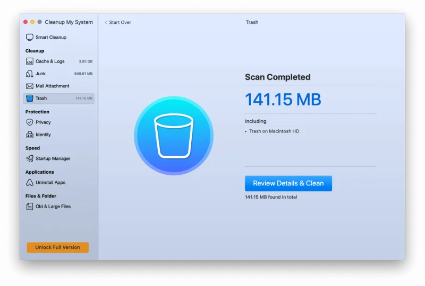This screenshot has height=286, width=425.
Task: Click the Unlock Full Version button
Action: tap(58, 247)
